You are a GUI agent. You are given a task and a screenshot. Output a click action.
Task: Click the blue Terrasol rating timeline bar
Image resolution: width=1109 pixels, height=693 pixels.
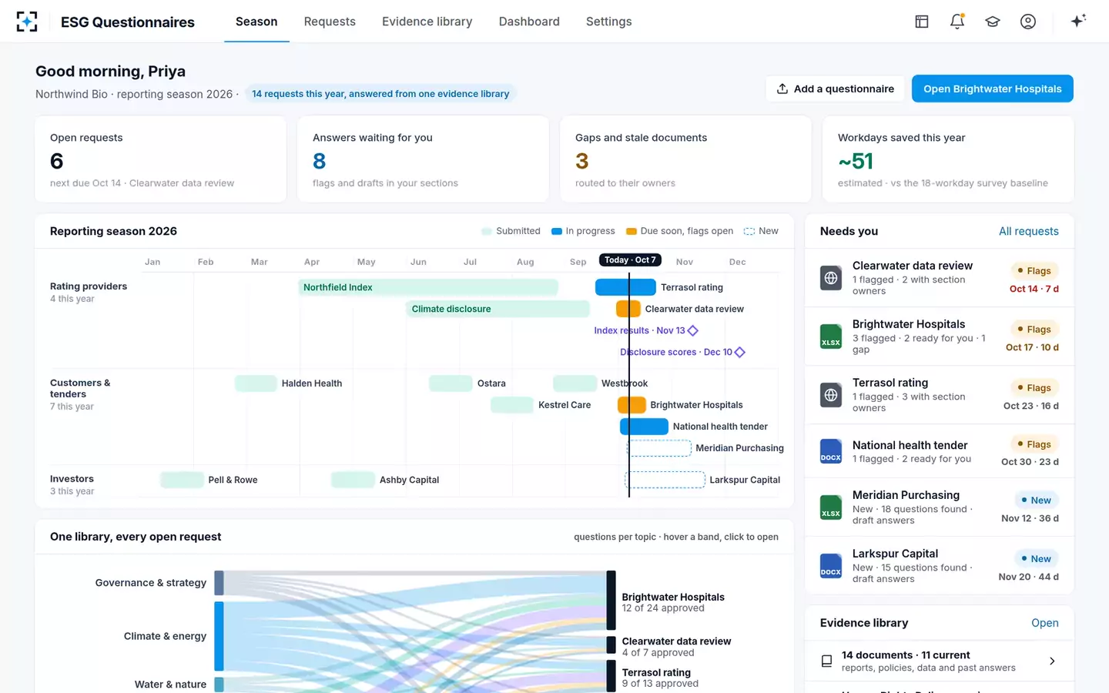tap(625, 287)
